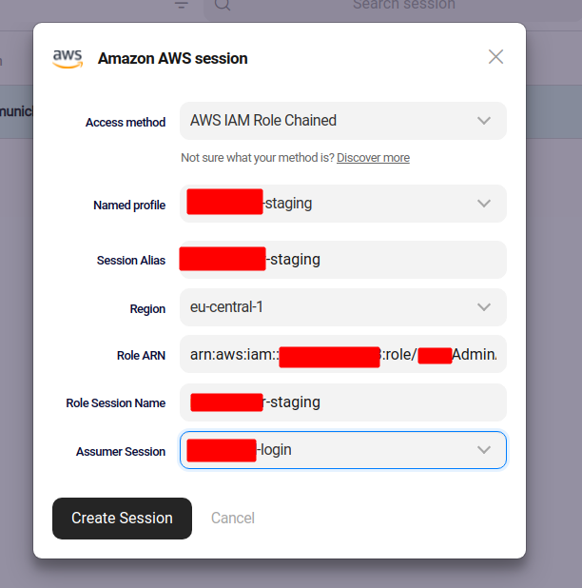Click 'Not sure what your method is?' text
Image resolution: width=582 pixels, height=588 pixels.
[258, 158]
